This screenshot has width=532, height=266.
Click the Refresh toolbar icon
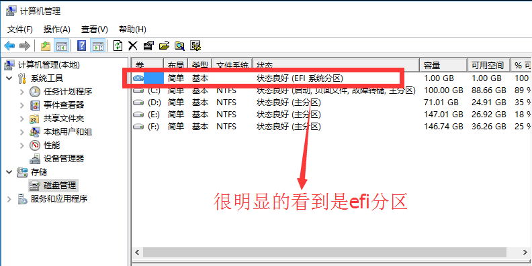click(x=118, y=46)
